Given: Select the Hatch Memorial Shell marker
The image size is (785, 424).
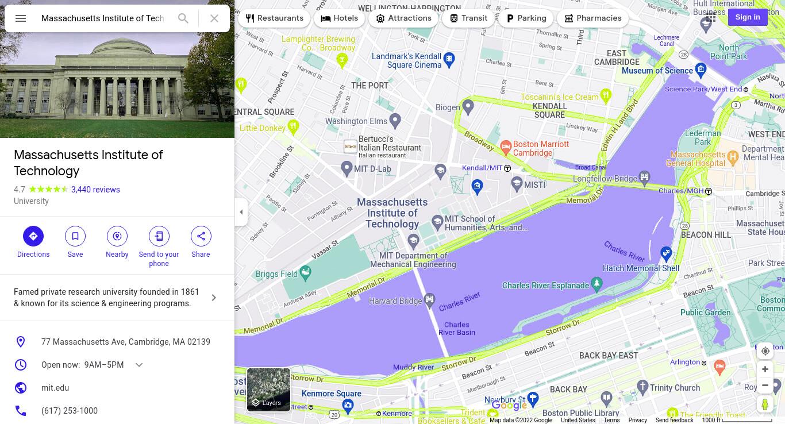Looking at the screenshot, I should pyautogui.click(x=665, y=252).
